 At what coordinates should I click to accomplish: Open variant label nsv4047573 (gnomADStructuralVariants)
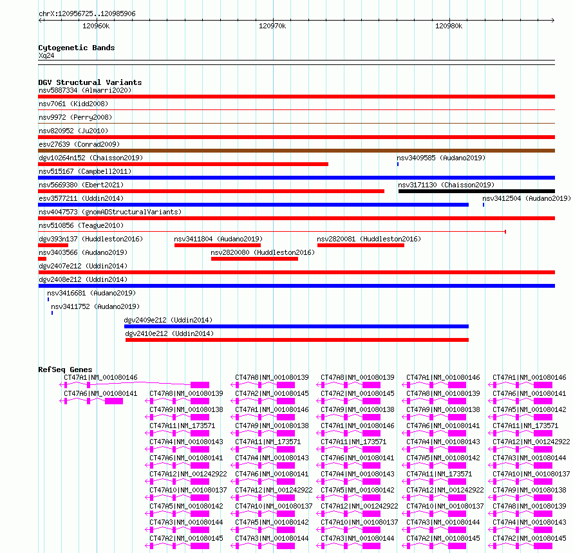tap(110, 212)
